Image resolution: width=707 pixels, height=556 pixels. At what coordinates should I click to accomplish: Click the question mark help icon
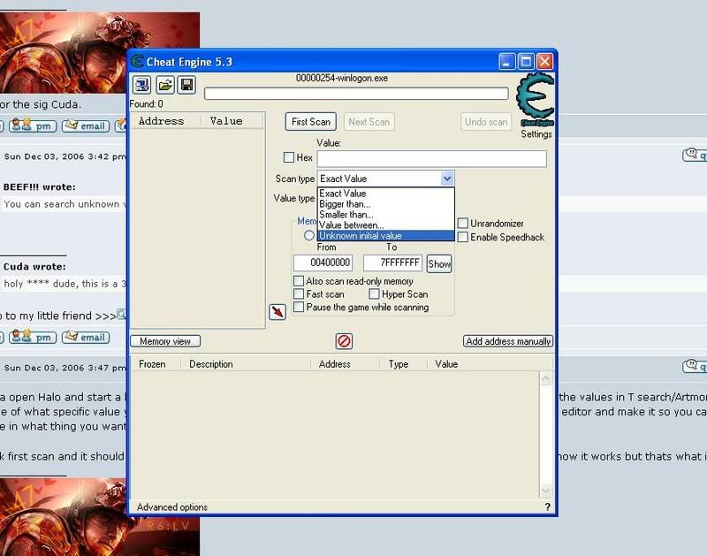point(547,506)
